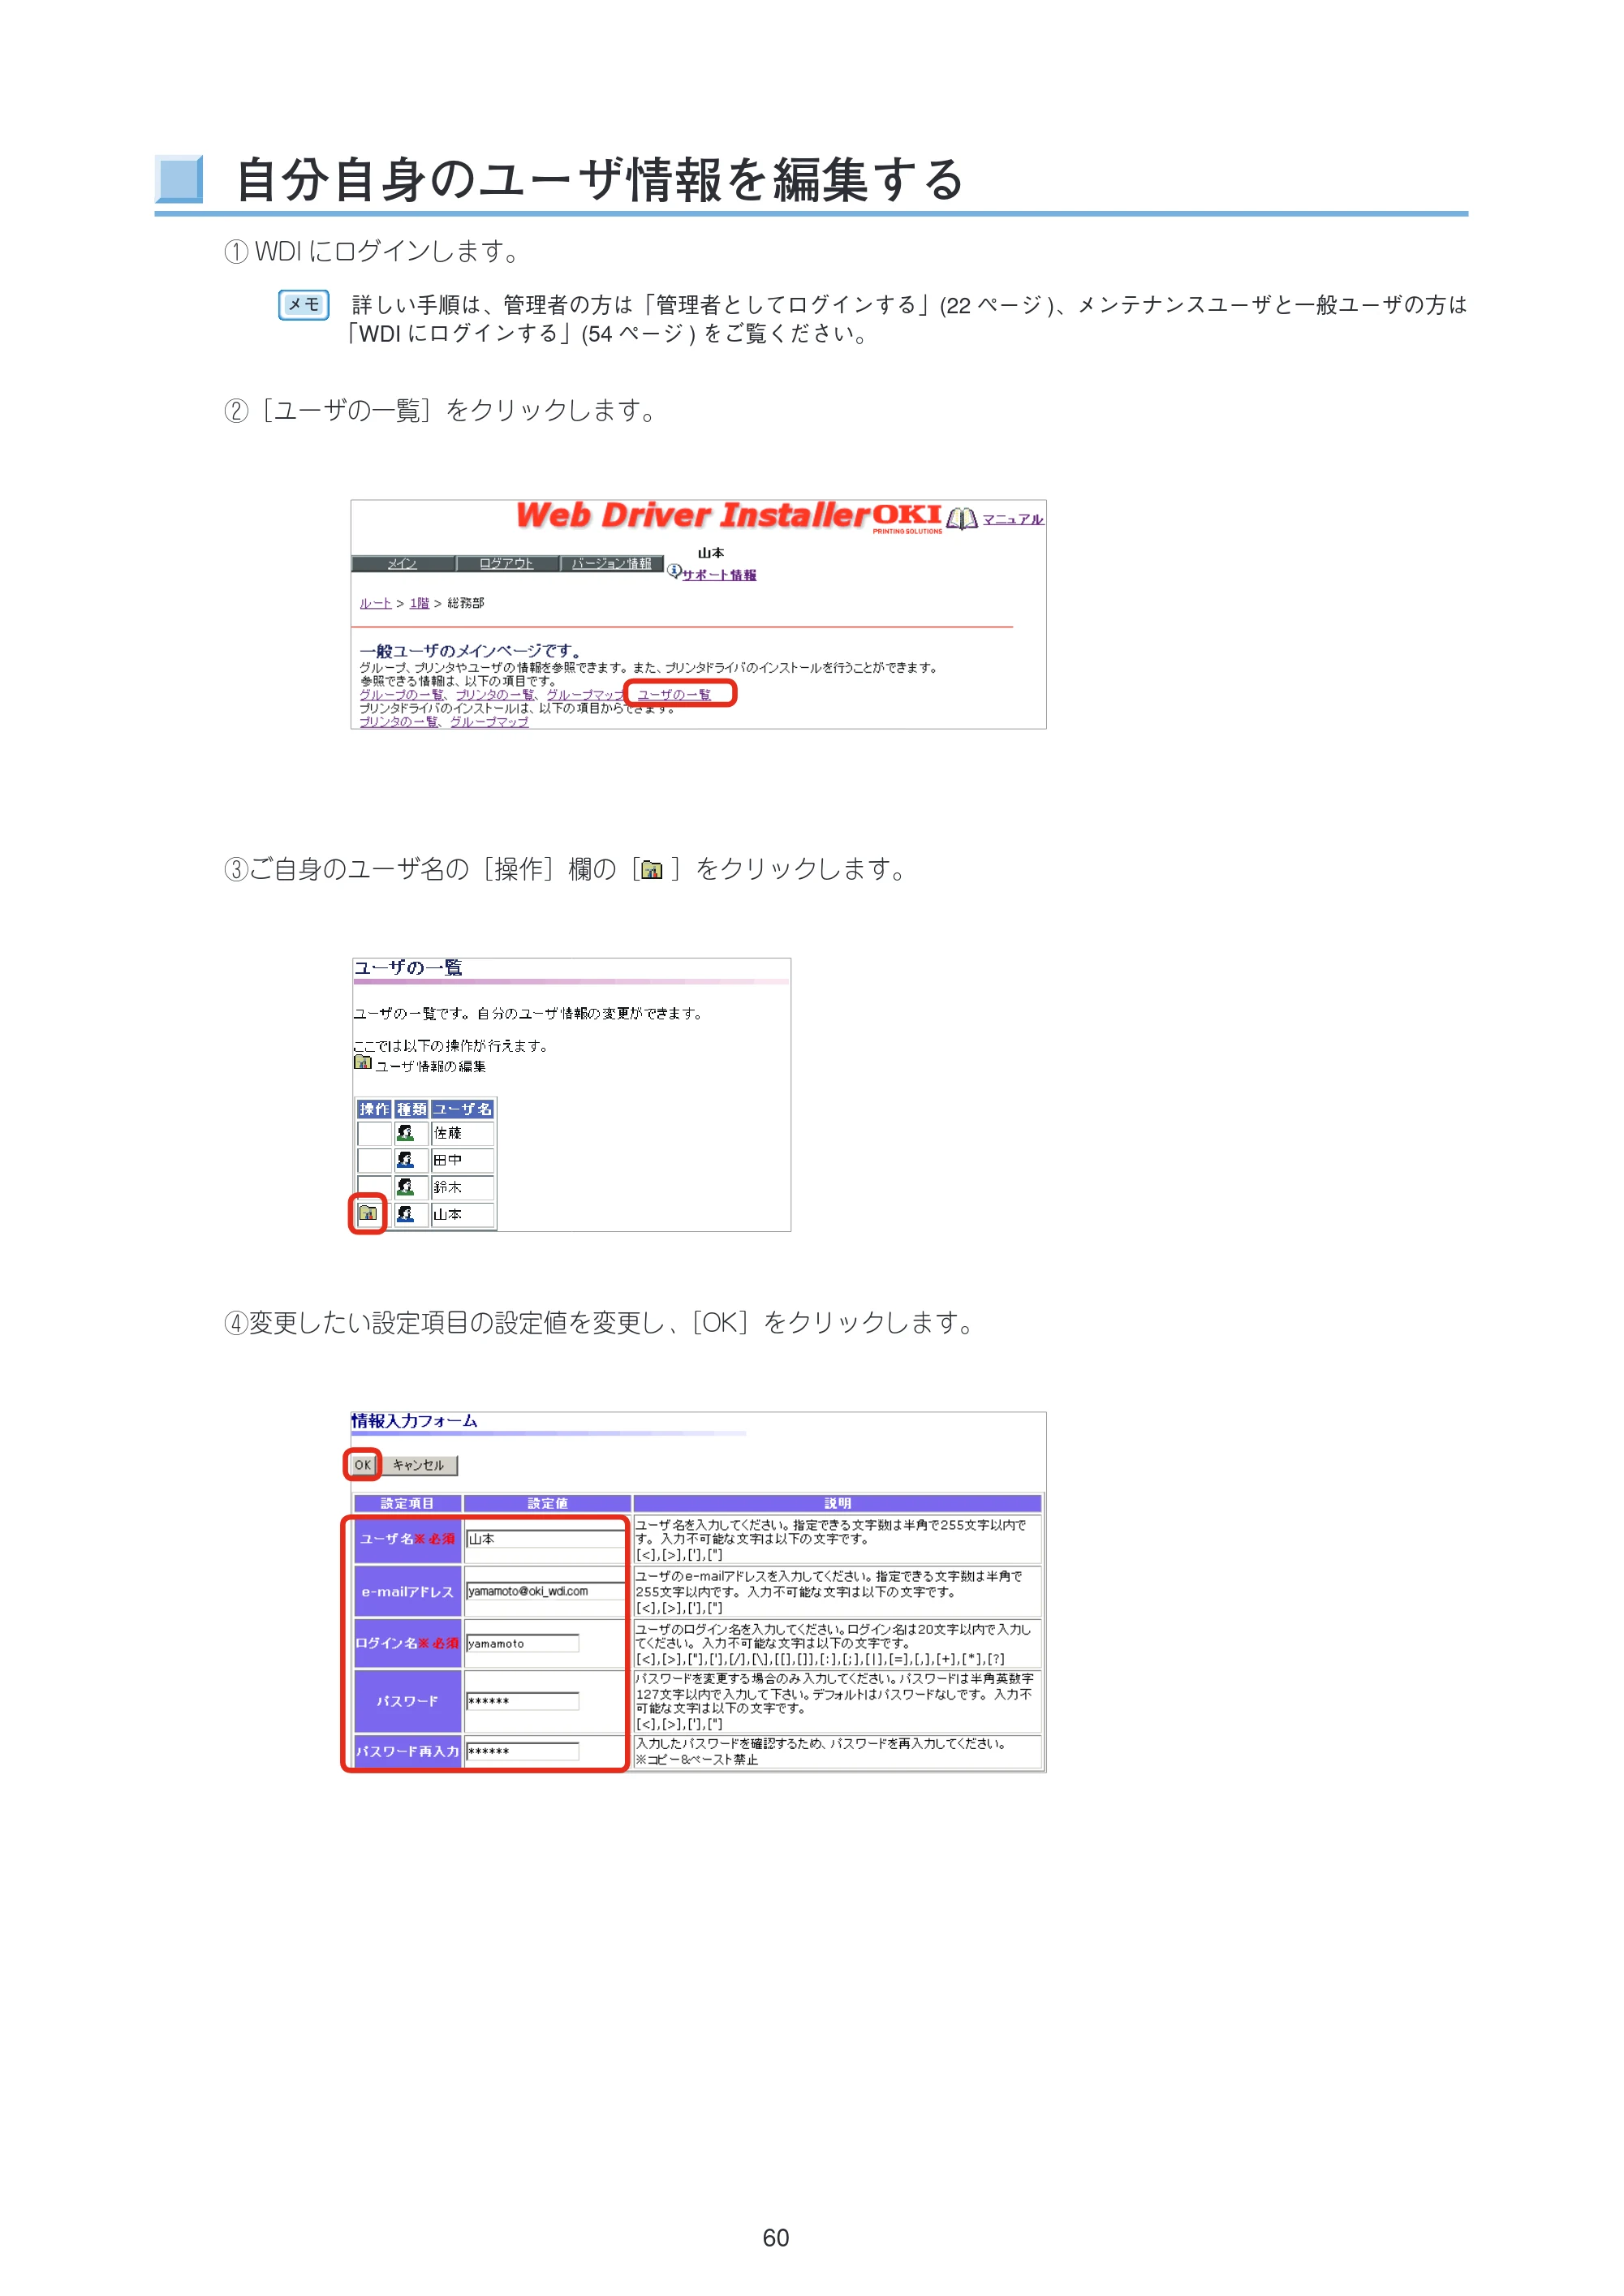Open the グループの一覧 link
Image resolution: width=1624 pixels, height=2296 pixels.
point(401,694)
